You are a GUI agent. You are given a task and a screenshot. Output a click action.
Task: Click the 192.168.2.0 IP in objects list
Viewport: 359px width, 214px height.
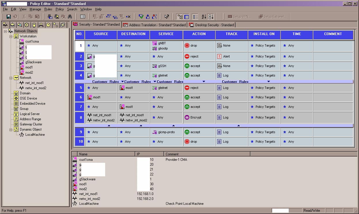point(145,199)
